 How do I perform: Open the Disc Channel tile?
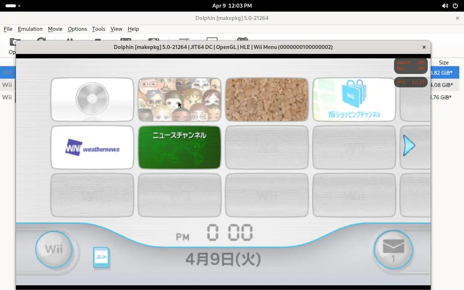click(x=92, y=99)
